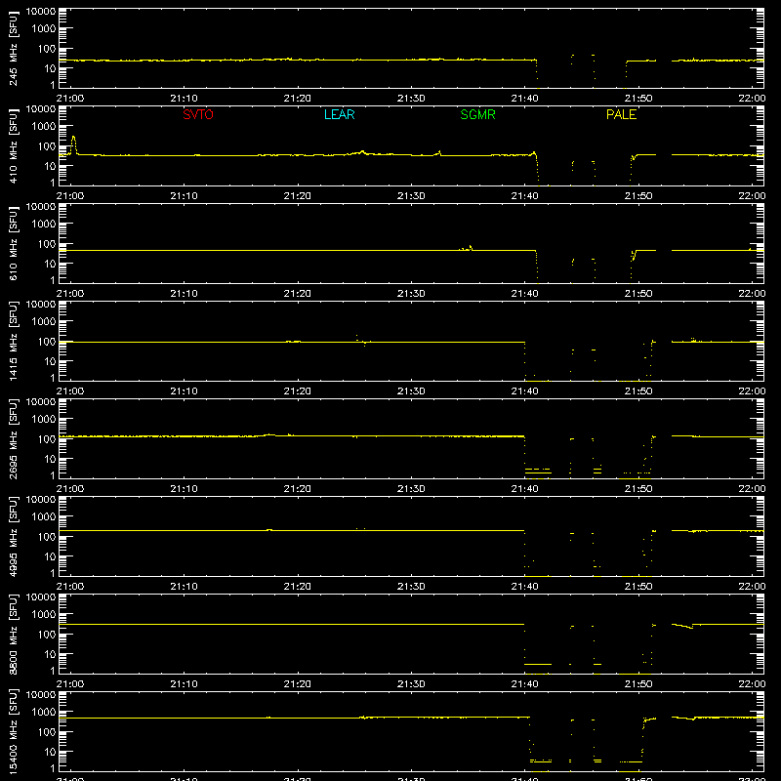Click the 21:50 tick under 1415 MHz plot
781x781 pixels.
638,391
